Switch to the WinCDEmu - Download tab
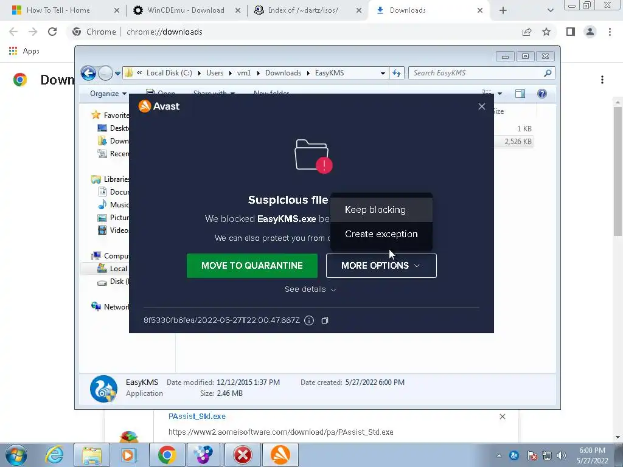The image size is (623, 467). [187, 10]
